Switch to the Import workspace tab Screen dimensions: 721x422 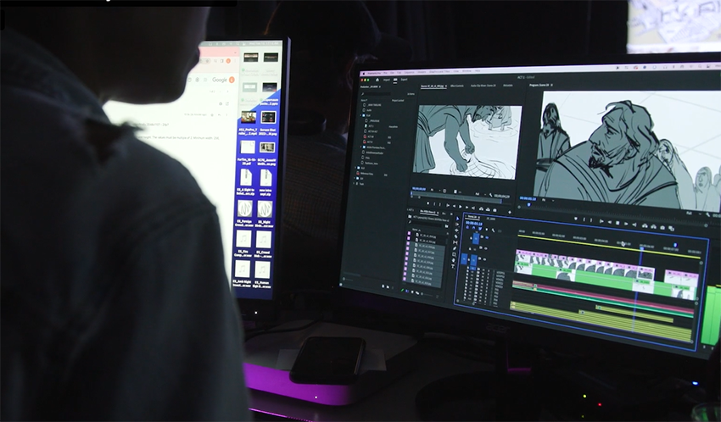[386, 80]
